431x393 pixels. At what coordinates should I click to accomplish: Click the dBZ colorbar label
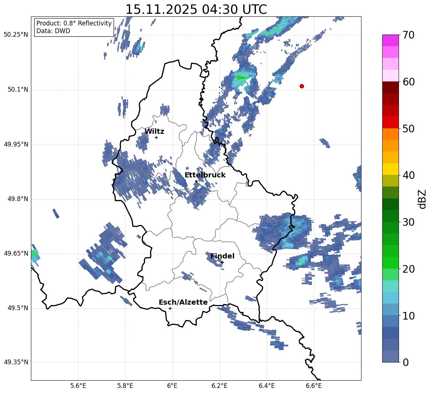tap(422, 199)
